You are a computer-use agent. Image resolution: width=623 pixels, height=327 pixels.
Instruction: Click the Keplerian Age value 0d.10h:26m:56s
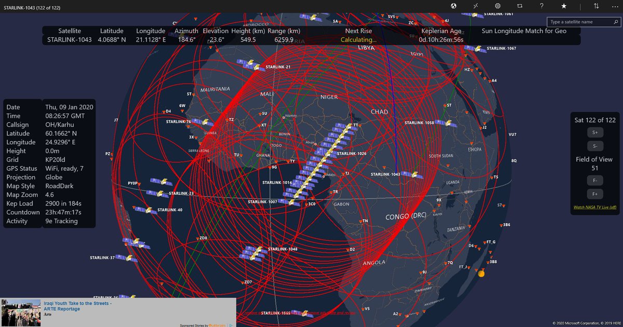[441, 39]
